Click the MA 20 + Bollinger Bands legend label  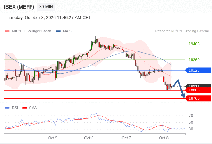32,31
